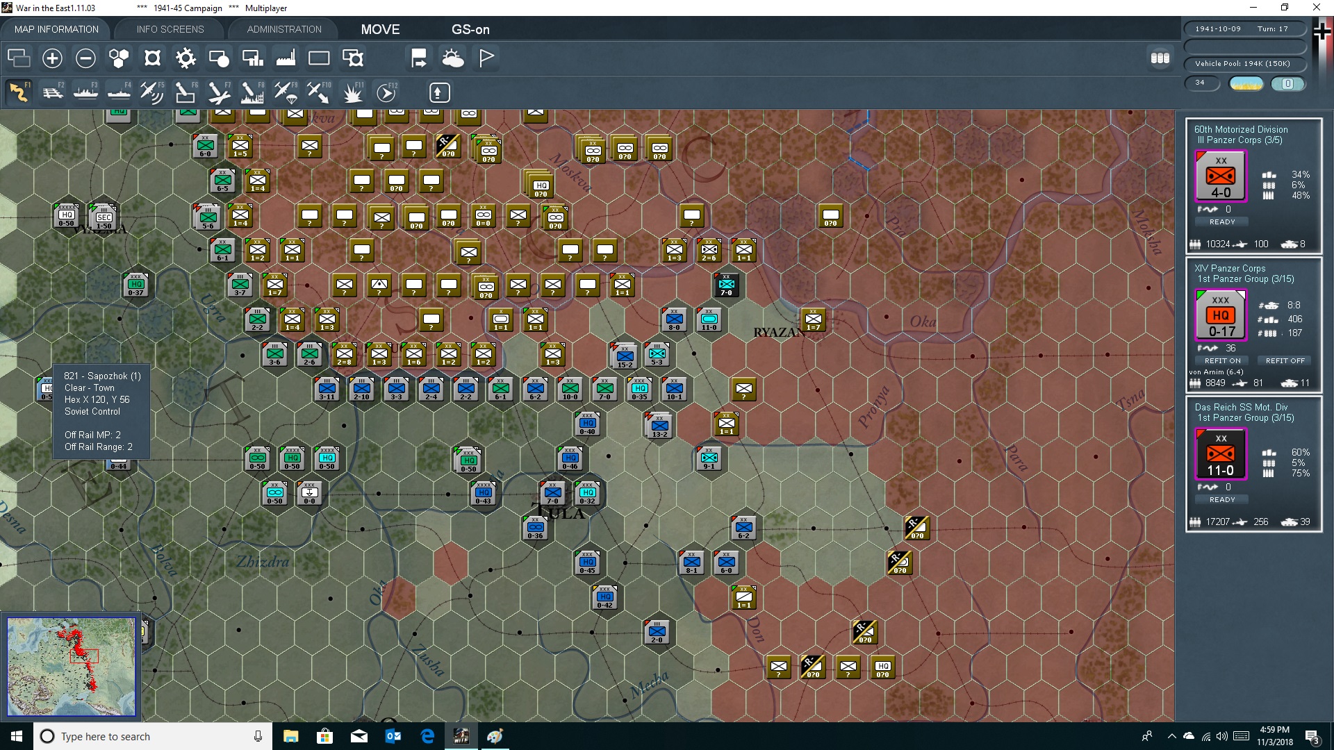Viewport: 1334px width, 750px height.
Task: Click the Vehicle Pool status field
Action: tap(1245, 63)
